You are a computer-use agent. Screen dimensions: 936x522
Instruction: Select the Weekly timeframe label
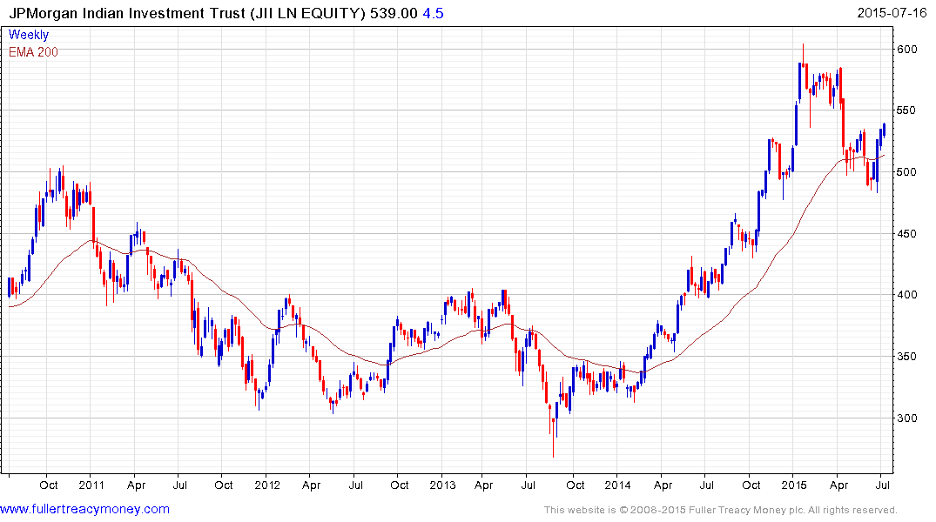29,35
